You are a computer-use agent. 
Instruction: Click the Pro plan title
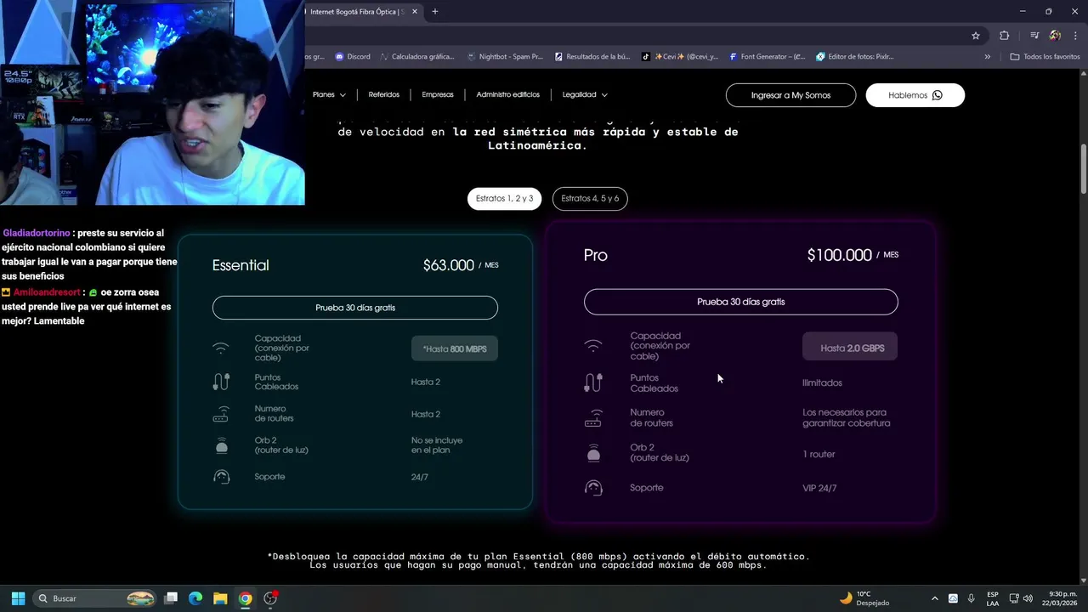pyautogui.click(x=596, y=255)
